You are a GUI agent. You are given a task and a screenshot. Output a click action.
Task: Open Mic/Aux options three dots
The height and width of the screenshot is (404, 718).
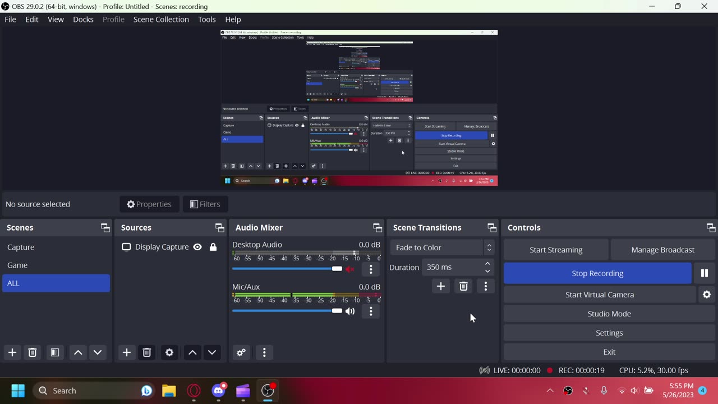[371, 311]
